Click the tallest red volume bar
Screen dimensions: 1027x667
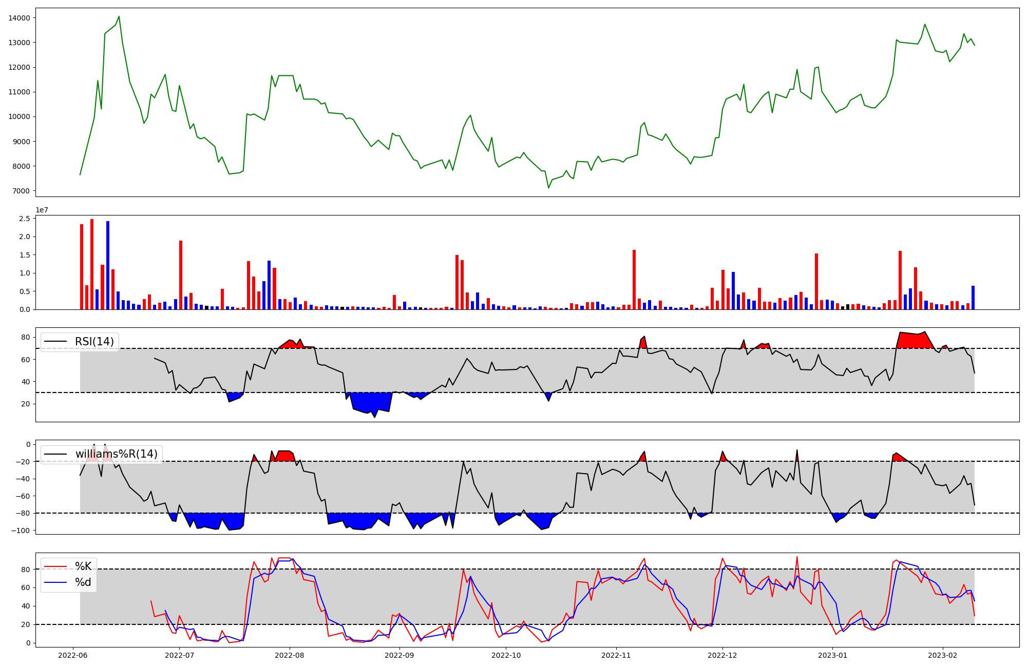point(92,264)
